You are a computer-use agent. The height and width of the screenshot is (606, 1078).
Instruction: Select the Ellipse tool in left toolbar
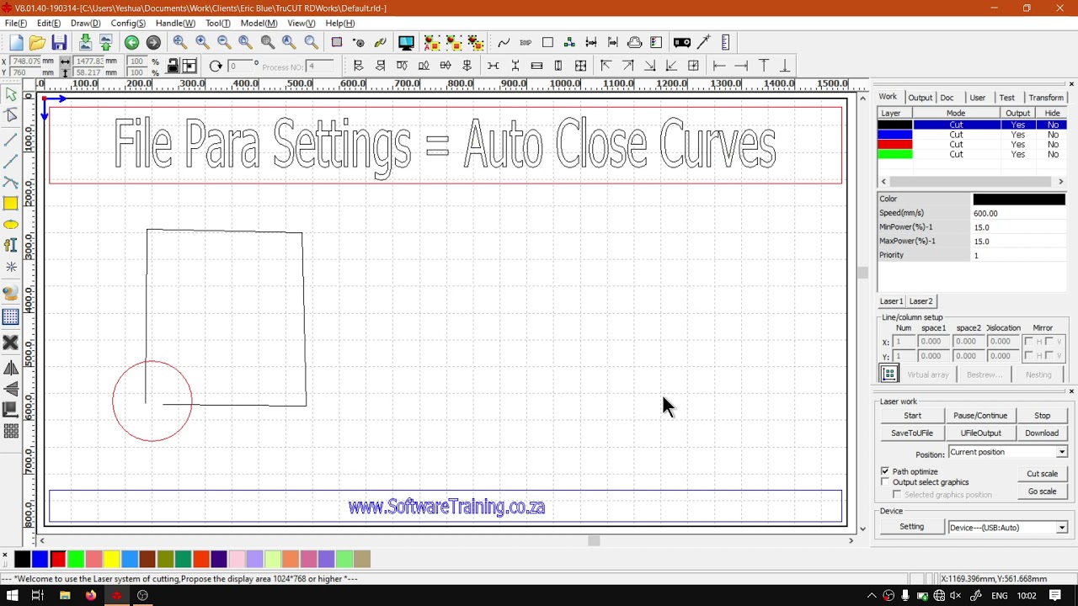(x=11, y=225)
